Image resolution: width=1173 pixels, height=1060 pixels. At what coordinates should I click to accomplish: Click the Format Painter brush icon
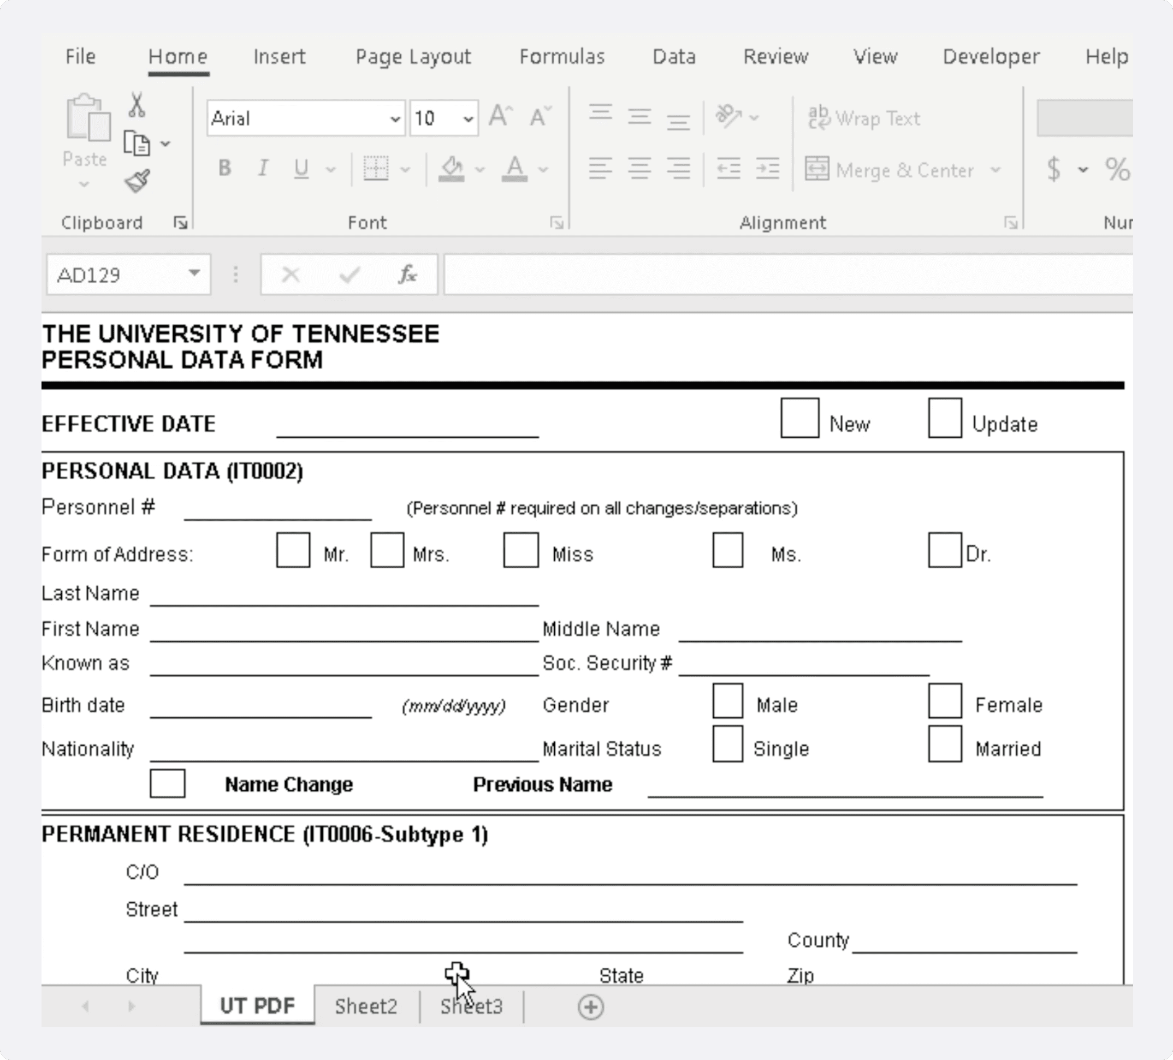pos(137,181)
